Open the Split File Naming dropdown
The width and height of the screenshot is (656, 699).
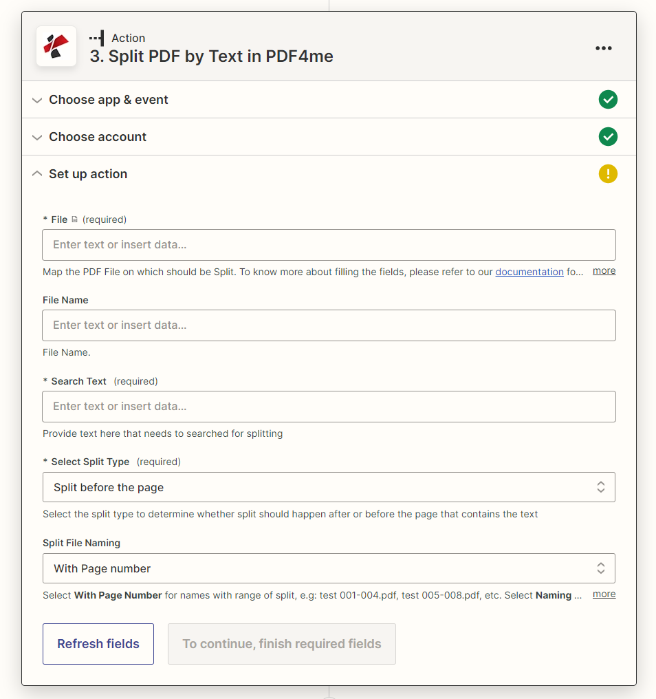(329, 568)
